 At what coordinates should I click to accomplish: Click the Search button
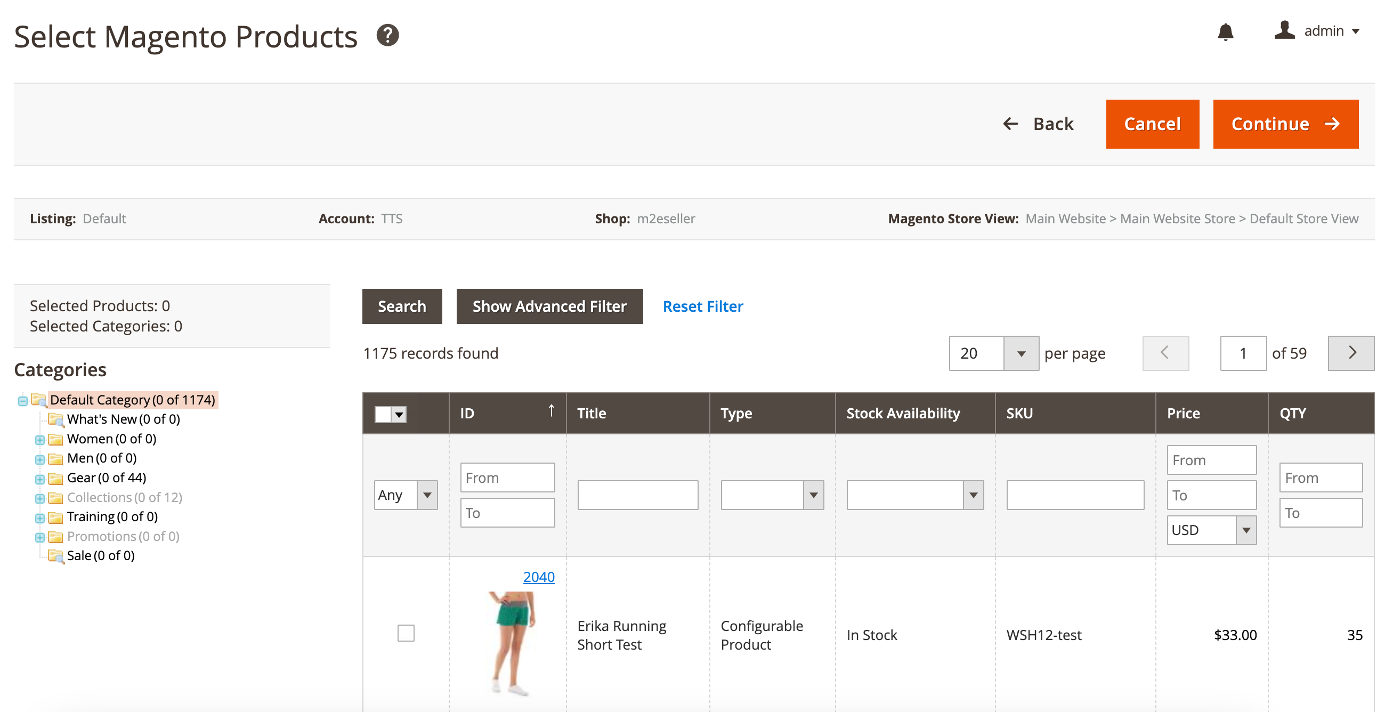[x=402, y=306]
